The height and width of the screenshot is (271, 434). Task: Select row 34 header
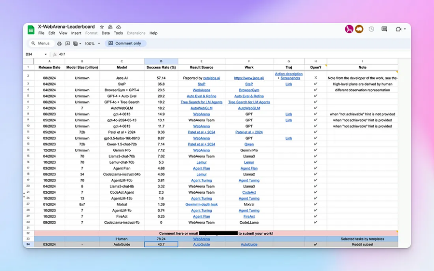click(28, 244)
